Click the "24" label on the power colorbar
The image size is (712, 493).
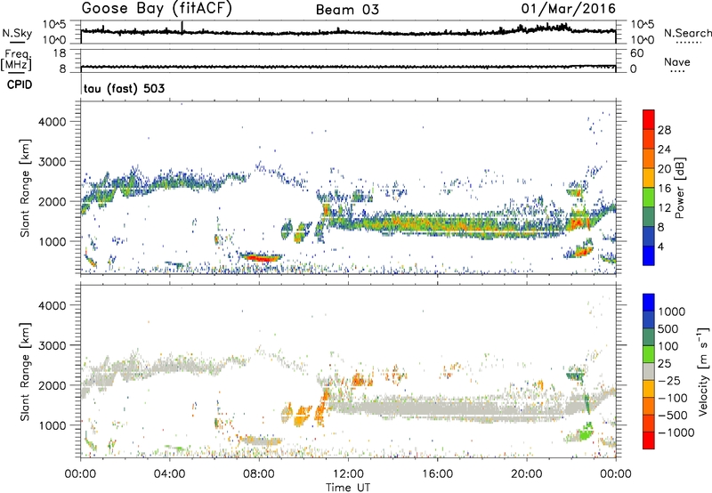664,150
